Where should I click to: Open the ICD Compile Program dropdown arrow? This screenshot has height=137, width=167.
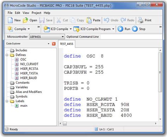(113, 29)
